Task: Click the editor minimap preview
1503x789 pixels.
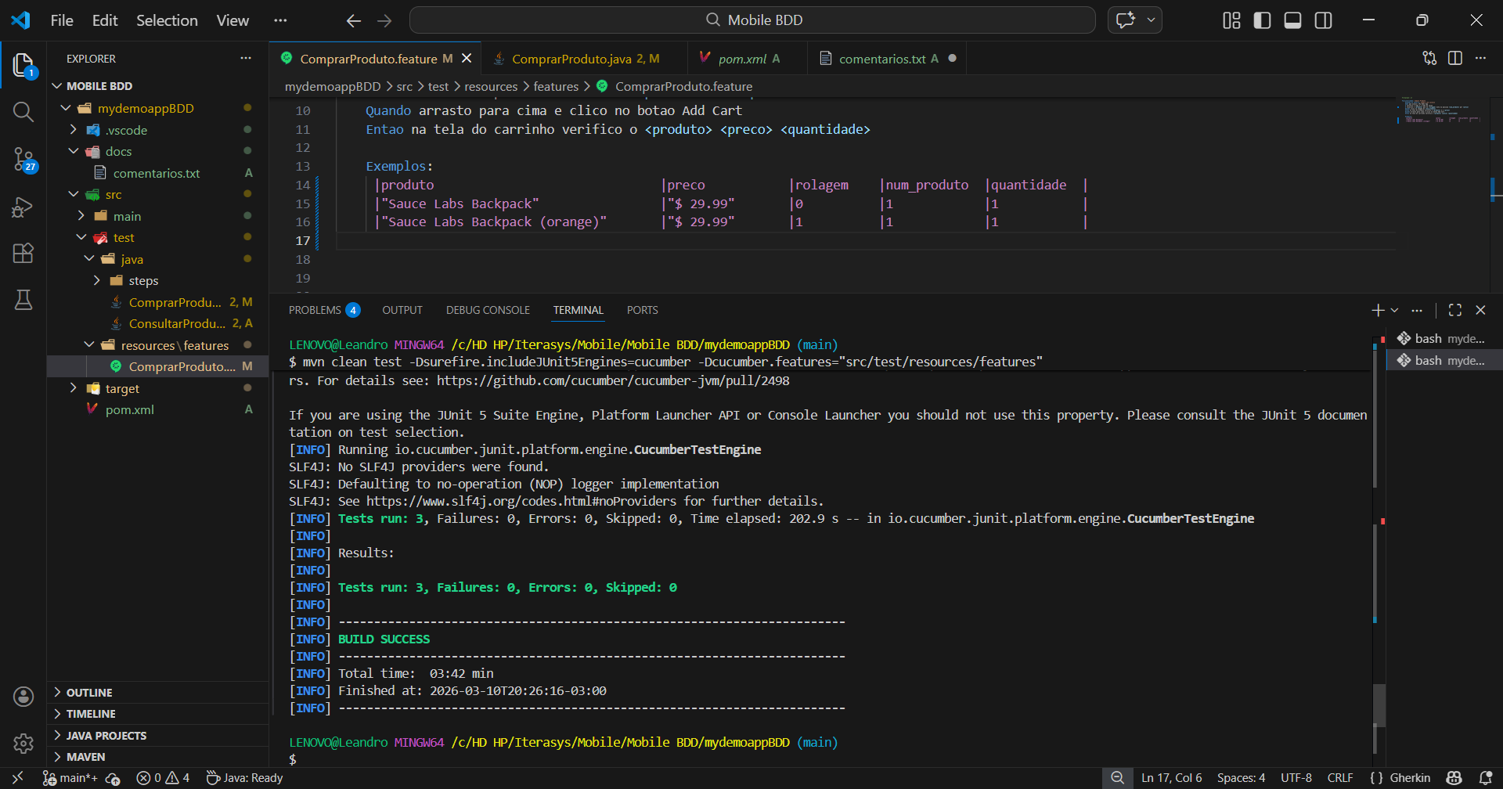Action: tap(1440, 110)
